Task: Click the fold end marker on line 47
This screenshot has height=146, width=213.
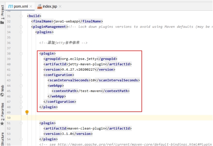Action: pos(21,102)
